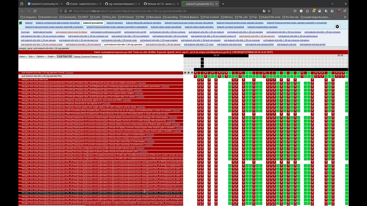Open the pull-kubevirt-unit-test tab
Image resolution: width=367 pixels, height=206 pixels.
pos(287,45)
